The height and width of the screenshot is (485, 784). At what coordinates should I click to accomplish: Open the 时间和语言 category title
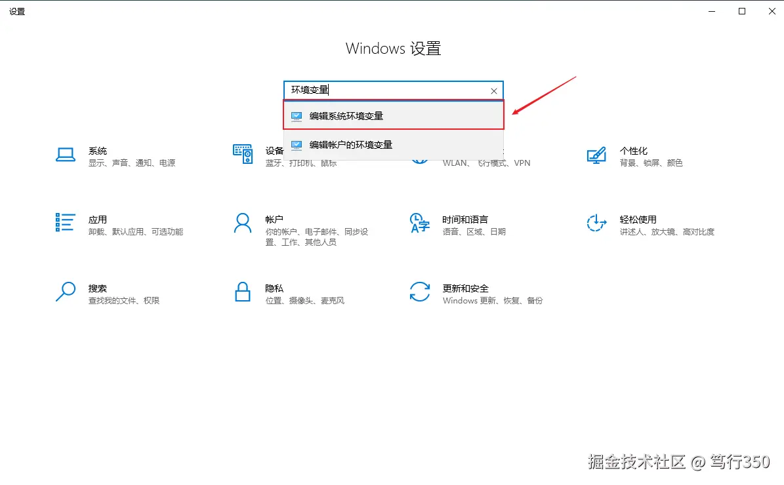pos(465,220)
